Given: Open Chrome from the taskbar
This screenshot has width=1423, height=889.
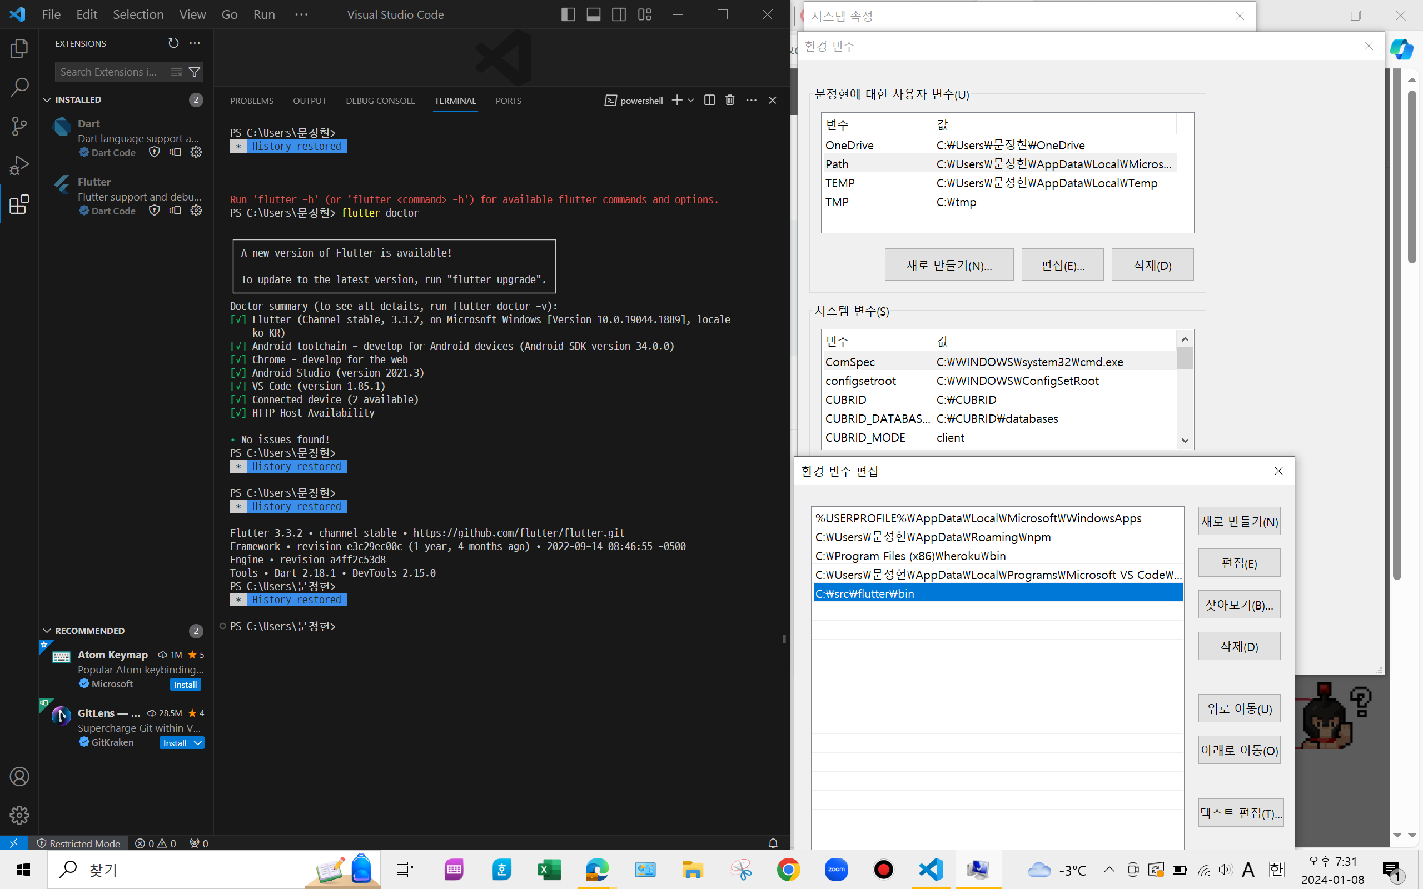Looking at the screenshot, I should point(789,870).
